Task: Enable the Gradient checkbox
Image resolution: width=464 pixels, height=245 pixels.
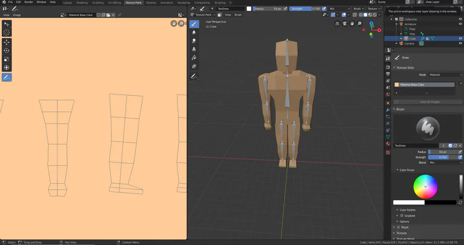Action: tap(402, 216)
